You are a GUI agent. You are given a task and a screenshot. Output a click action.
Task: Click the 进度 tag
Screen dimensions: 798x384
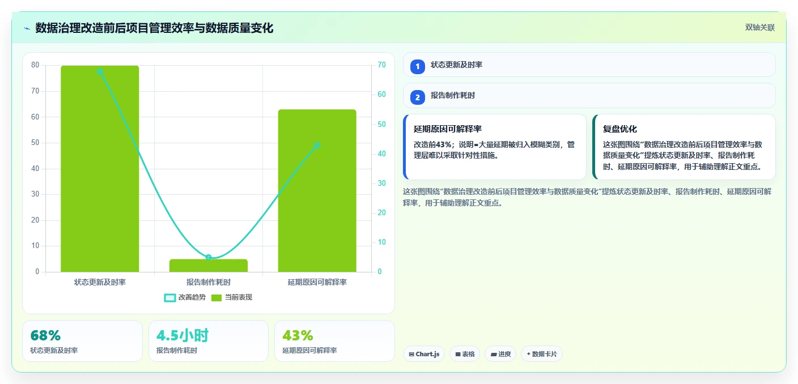click(x=500, y=354)
